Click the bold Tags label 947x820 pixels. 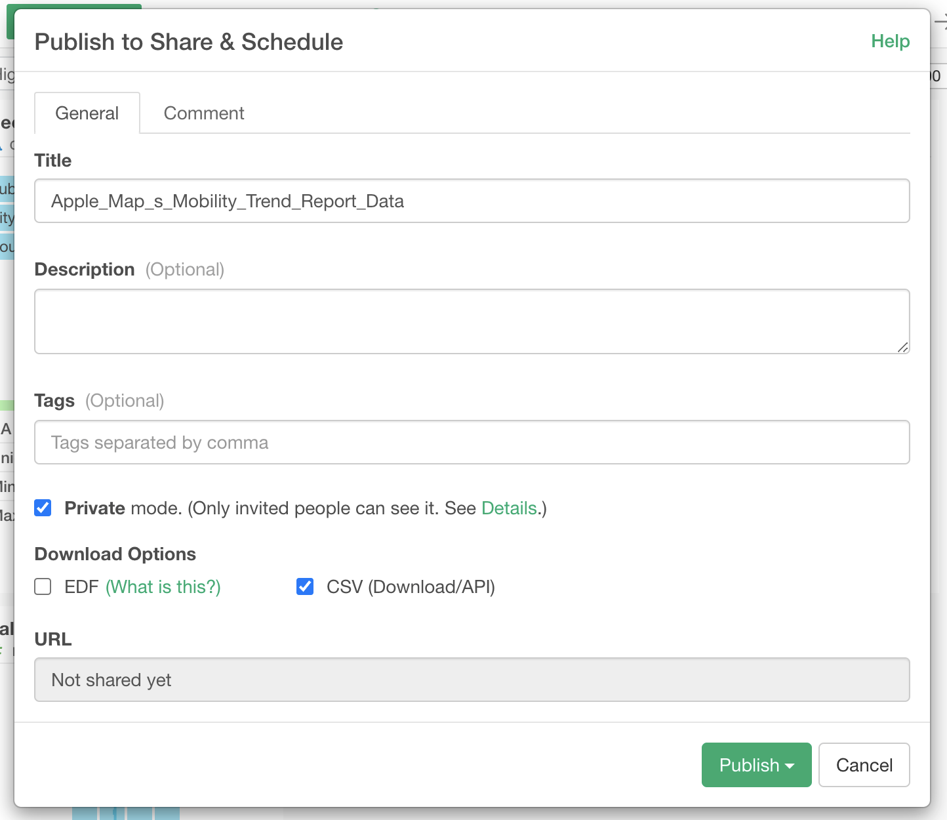pos(54,401)
